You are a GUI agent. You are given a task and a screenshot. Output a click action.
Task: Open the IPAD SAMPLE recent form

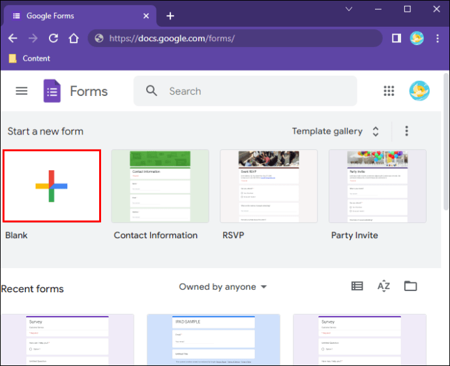[x=213, y=340]
